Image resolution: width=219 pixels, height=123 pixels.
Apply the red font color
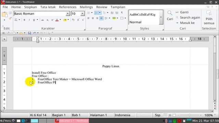(57, 20)
